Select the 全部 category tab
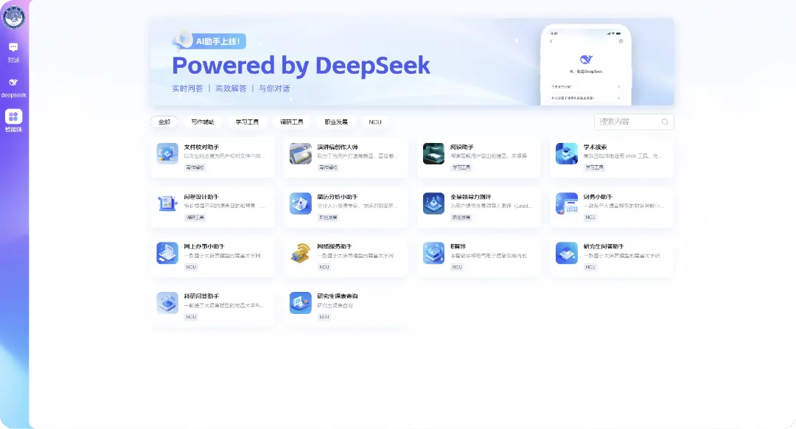This screenshot has height=429, width=796. 164,122
